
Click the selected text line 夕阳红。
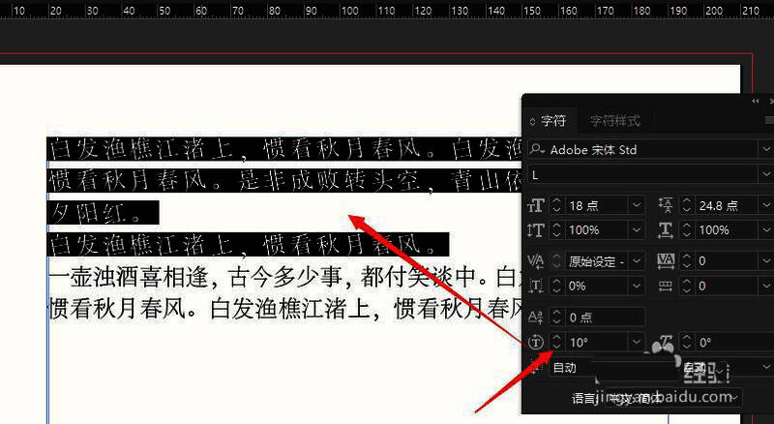[x=103, y=213]
